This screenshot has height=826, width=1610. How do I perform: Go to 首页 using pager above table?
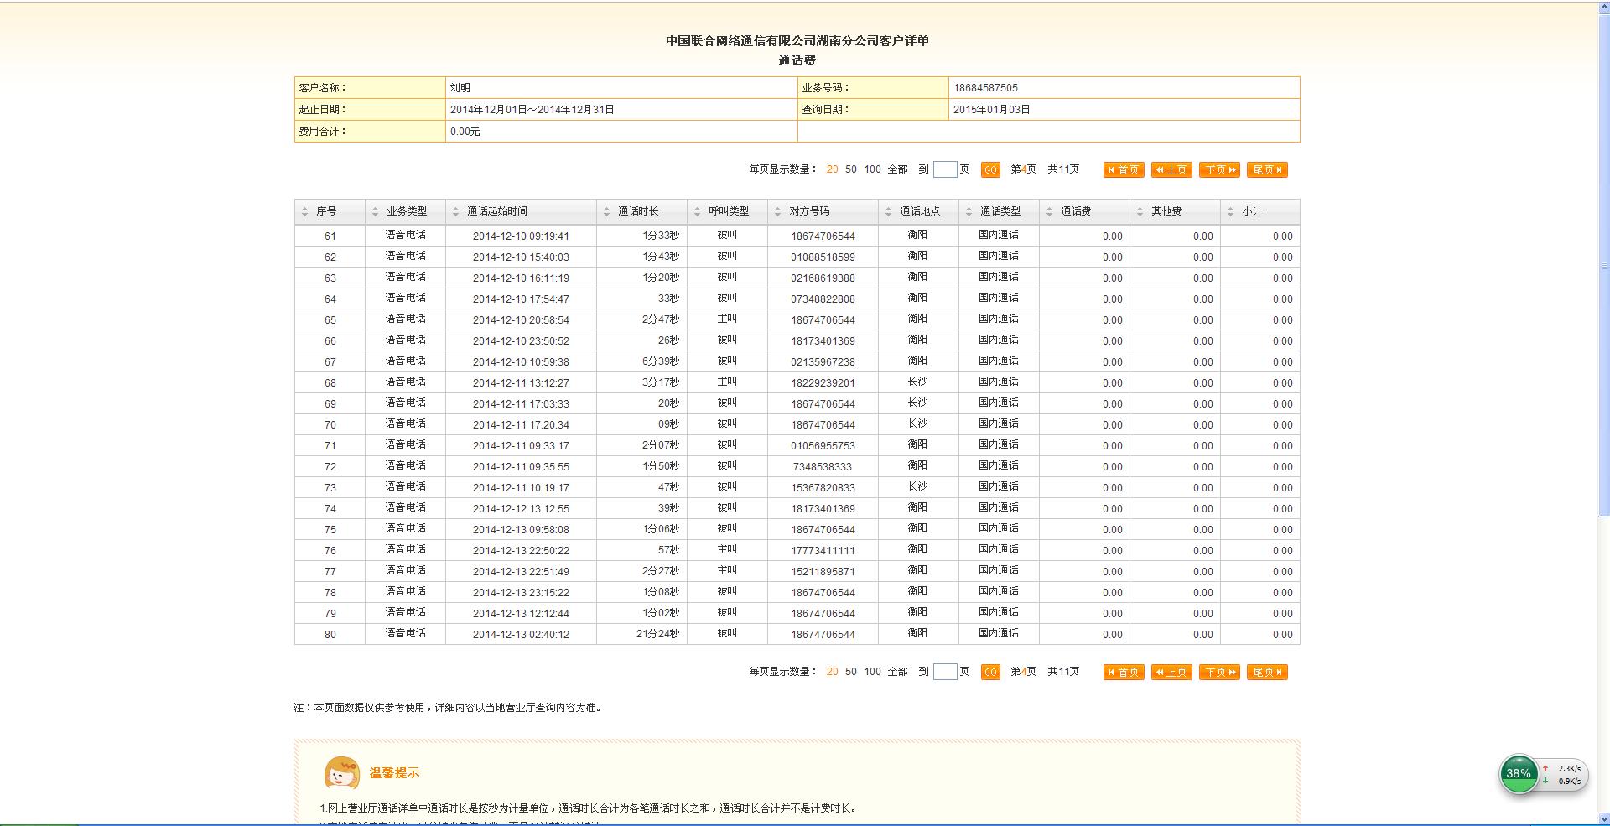point(1124,169)
